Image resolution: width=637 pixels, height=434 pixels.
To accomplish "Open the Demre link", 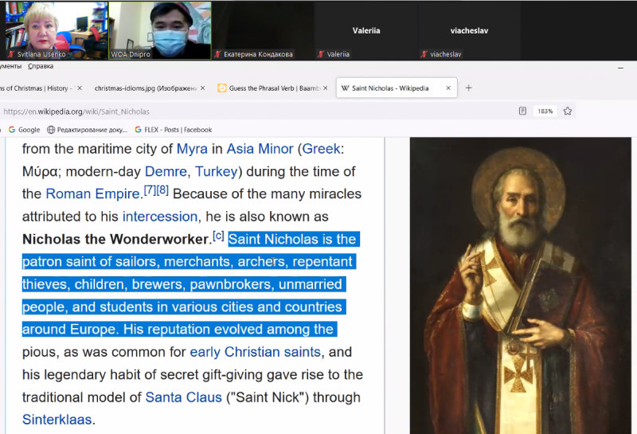I will tap(166, 171).
